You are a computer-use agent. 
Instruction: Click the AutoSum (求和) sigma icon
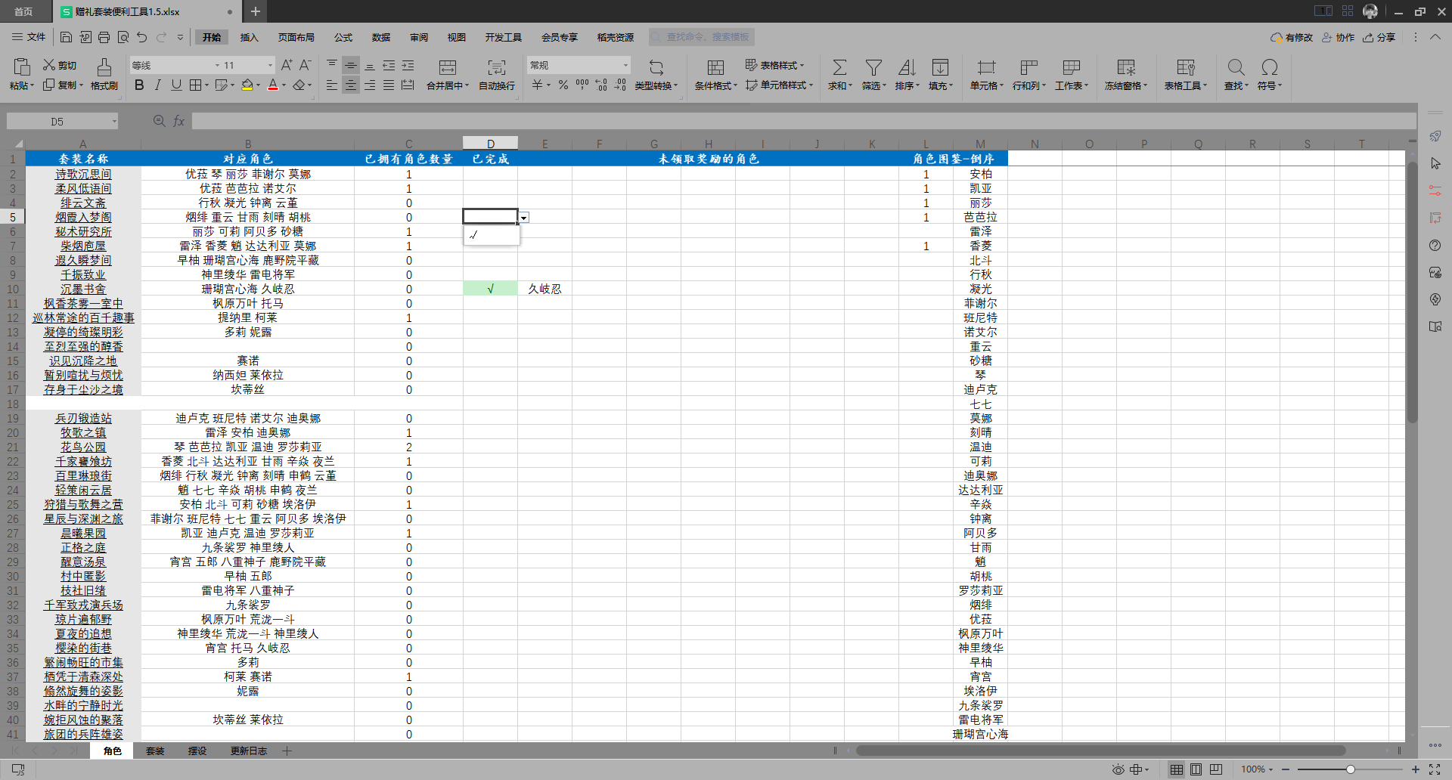(x=839, y=67)
